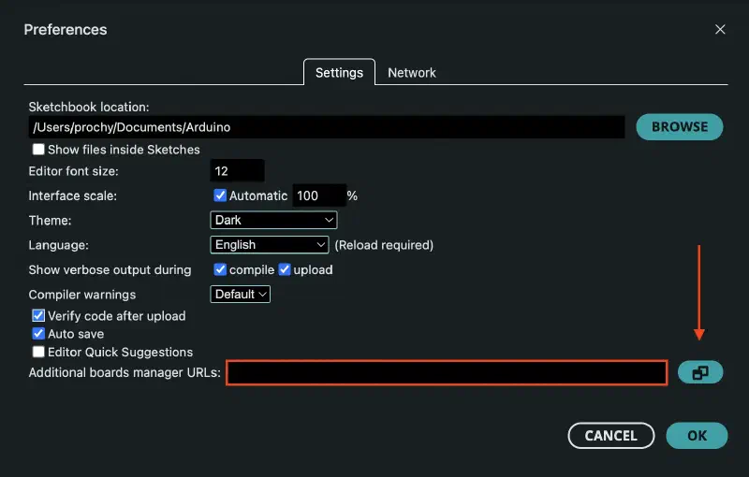Image resolution: width=749 pixels, height=477 pixels.
Task: Disable Automatic interface scale checkbox
Action: 220,195
